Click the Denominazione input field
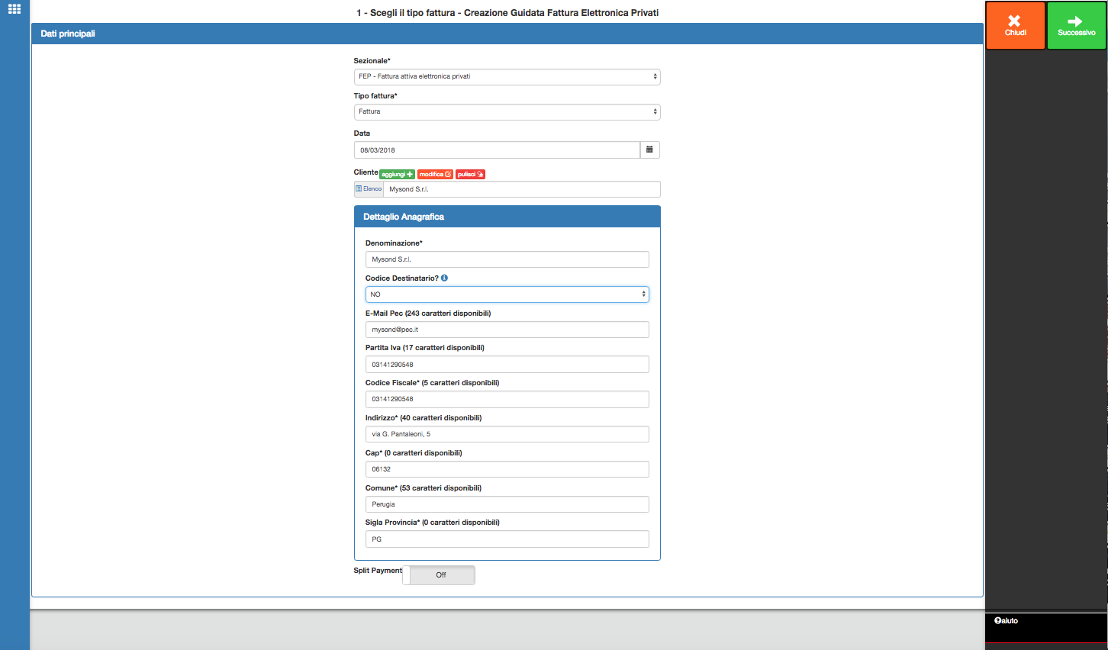Viewport: 1108px width, 650px height. (507, 259)
